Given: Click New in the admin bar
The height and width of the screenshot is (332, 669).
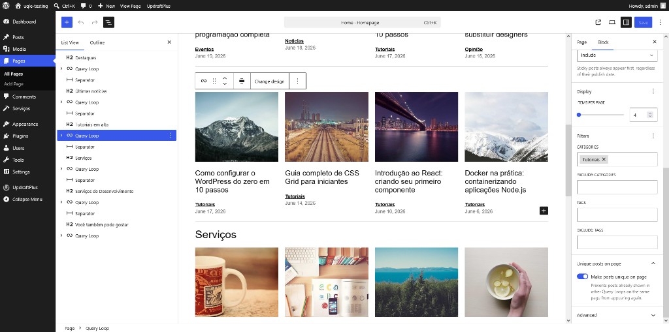Looking at the screenshot, I should (x=106, y=6).
